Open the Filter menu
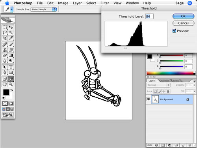Screen dimensions: 197x148 point(105,3)
